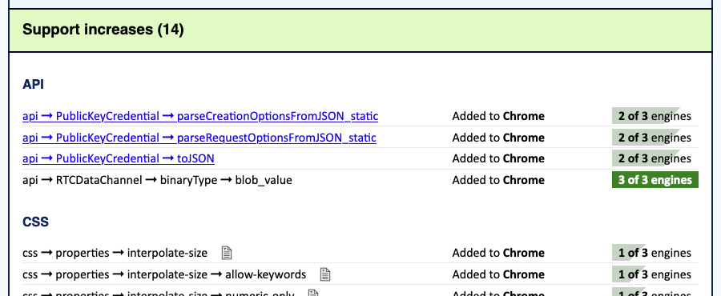
Task: Click 2 of 3 engines badge for parseCreationOptionsFromJSON_static
Action: coord(651,116)
